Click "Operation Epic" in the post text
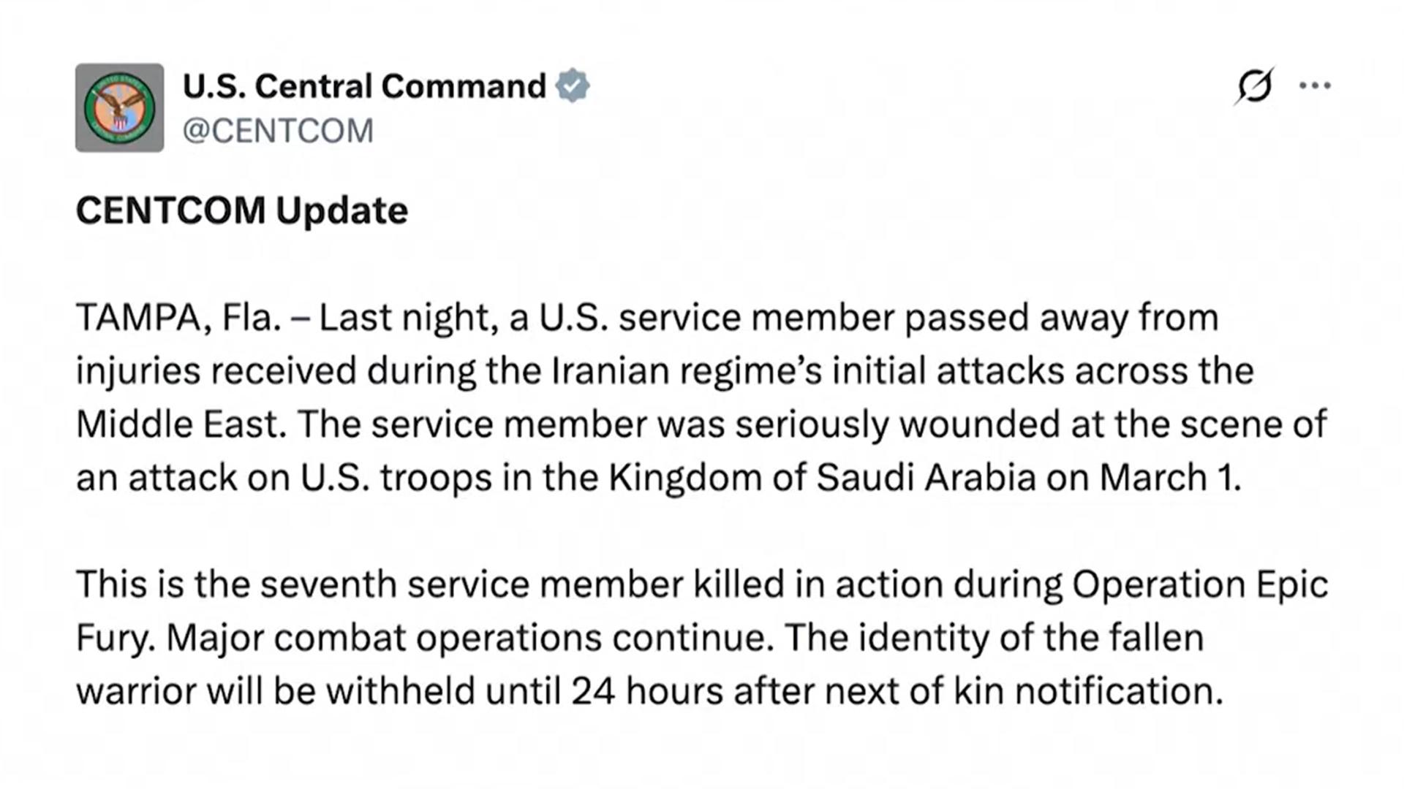This screenshot has height=789, width=1404. tap(1199, 584)
